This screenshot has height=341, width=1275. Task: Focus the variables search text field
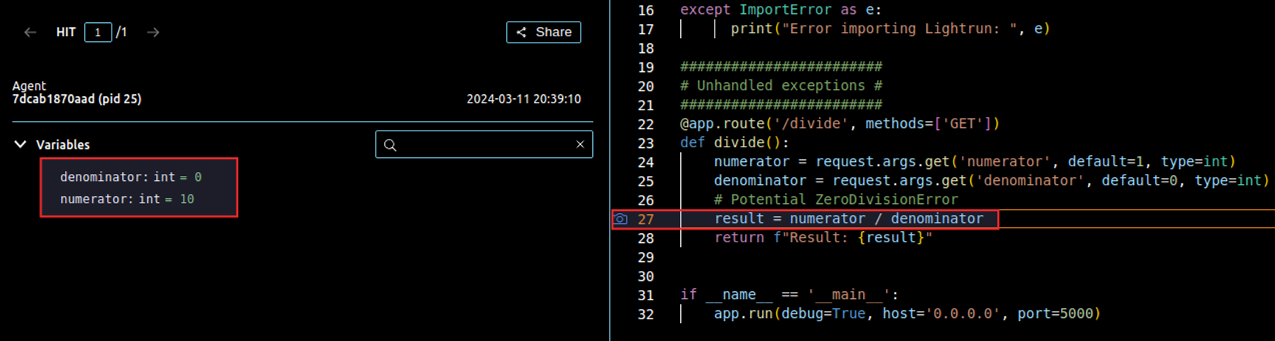pyautogui.click(x=484, y=145)
